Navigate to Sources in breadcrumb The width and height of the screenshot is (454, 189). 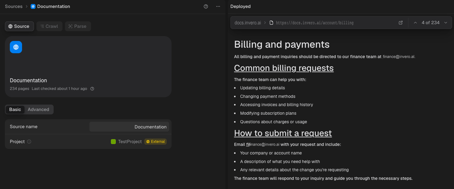[14, 6]
